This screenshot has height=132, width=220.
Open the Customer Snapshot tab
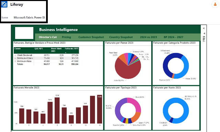tap(91, 37)
